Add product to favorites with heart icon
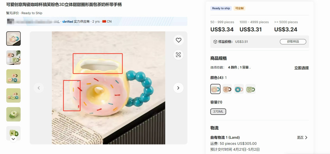Image resolution: width=330 pixels, height=154 pixels. (178, 40)
